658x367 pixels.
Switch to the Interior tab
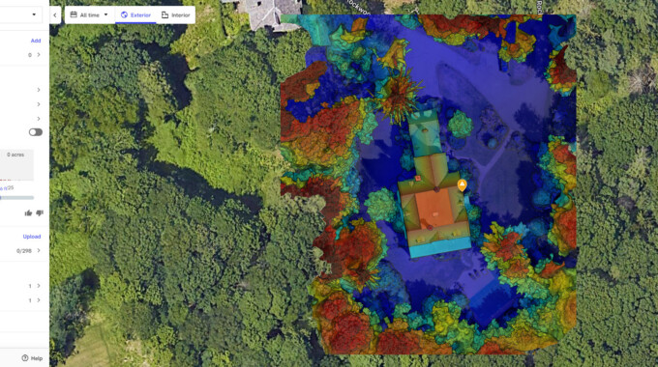point(176,15)
